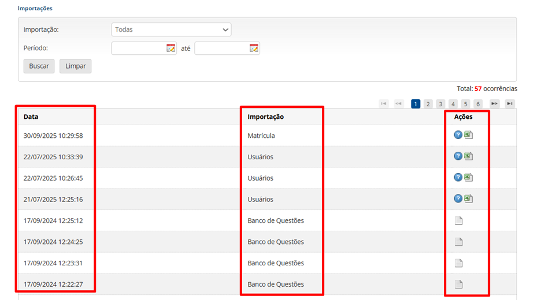Screen dimensions: 534x300
Task: Go to first page of results
Action: click(384, 104)
